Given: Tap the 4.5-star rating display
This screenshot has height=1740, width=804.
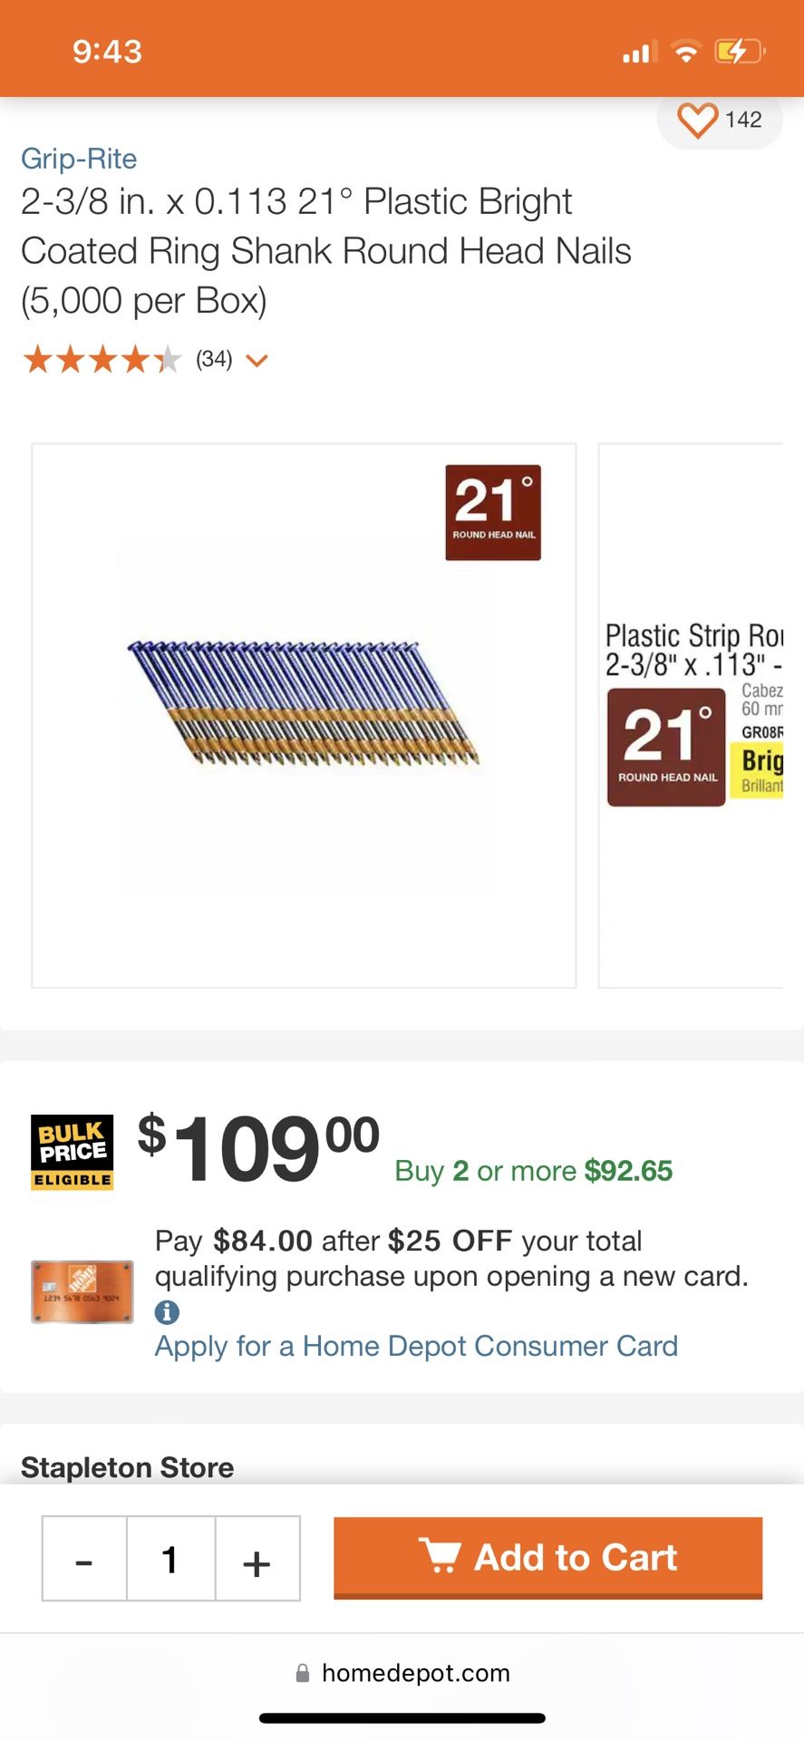Looking at the screenshot, I should pyautogui.click(x=102, y=359).
